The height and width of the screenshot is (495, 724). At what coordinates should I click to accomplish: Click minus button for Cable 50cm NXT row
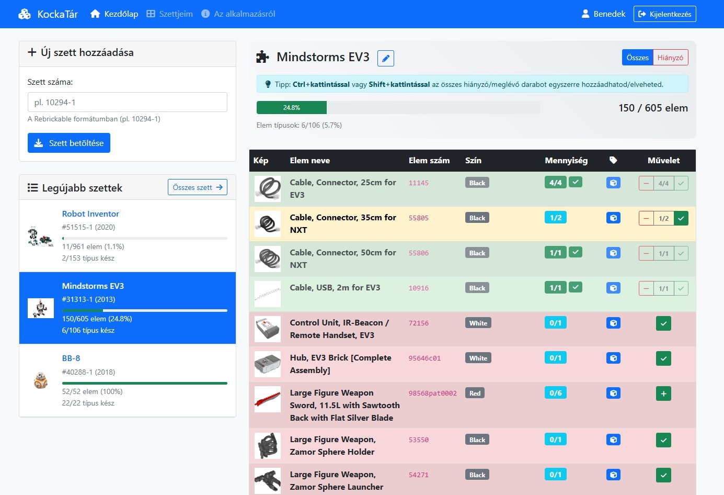pyautogui.click(x=646, y=253)
